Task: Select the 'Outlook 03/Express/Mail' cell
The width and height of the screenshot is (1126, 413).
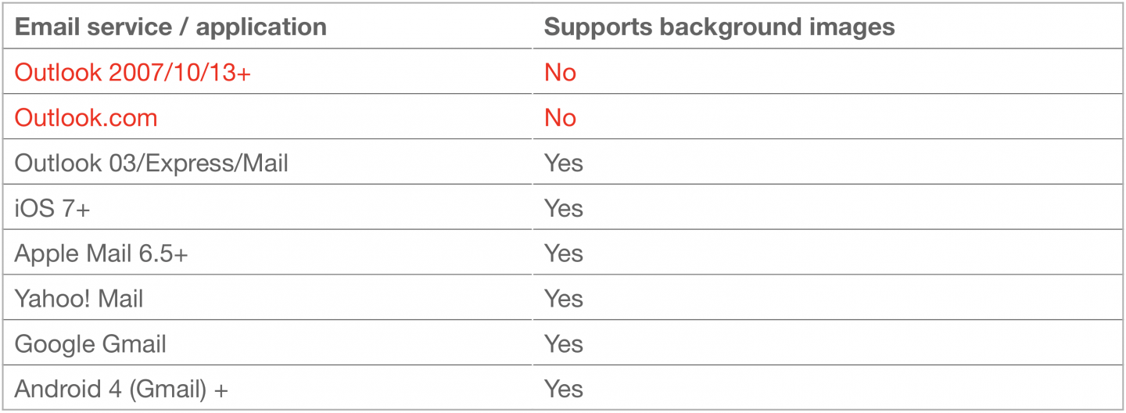Action: (151, 163)
